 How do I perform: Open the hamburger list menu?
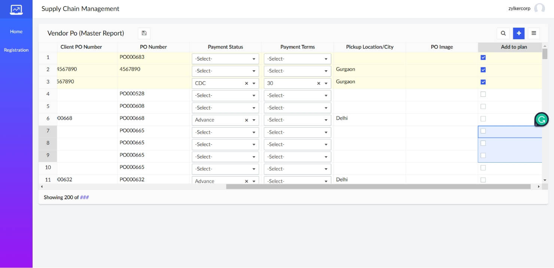pyautogui.click(x=533, y=33)
